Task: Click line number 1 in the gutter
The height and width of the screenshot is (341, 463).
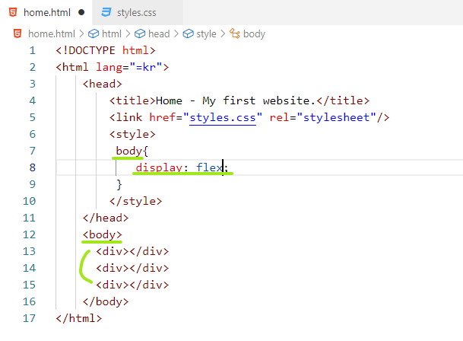Action: (32, 50)
